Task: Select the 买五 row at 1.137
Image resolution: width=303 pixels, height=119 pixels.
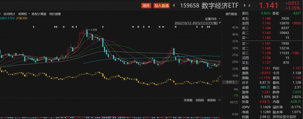Action: 271,63
